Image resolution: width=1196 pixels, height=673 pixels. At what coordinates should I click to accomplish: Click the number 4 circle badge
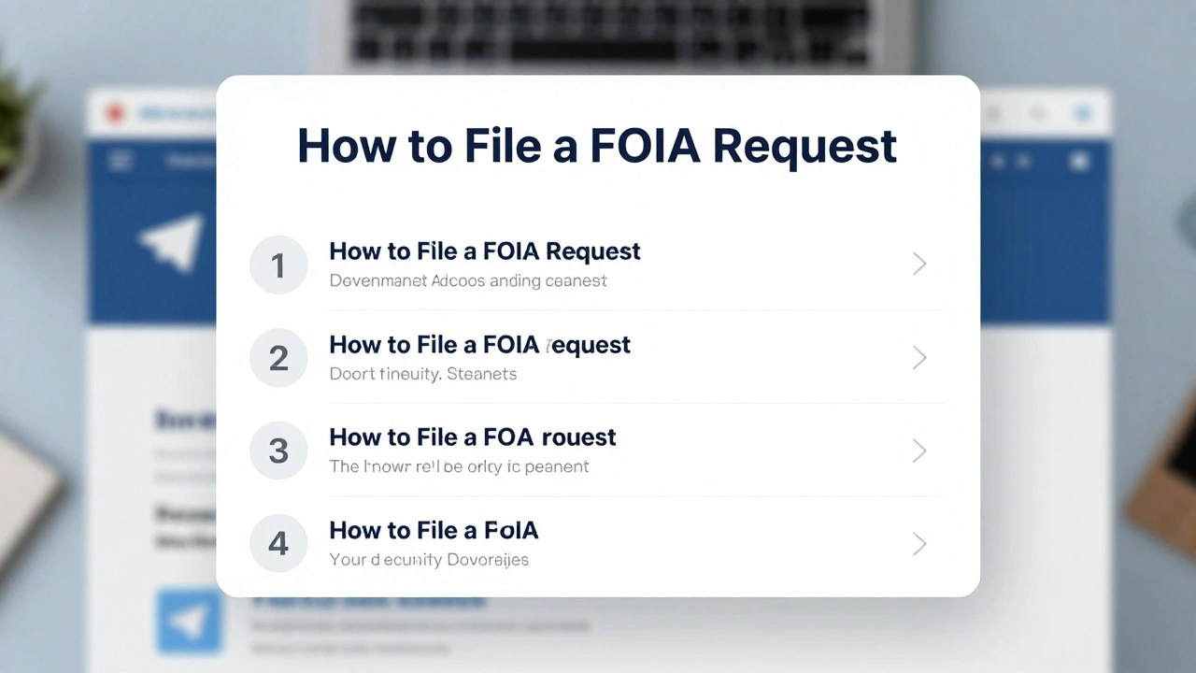point(278,543)
